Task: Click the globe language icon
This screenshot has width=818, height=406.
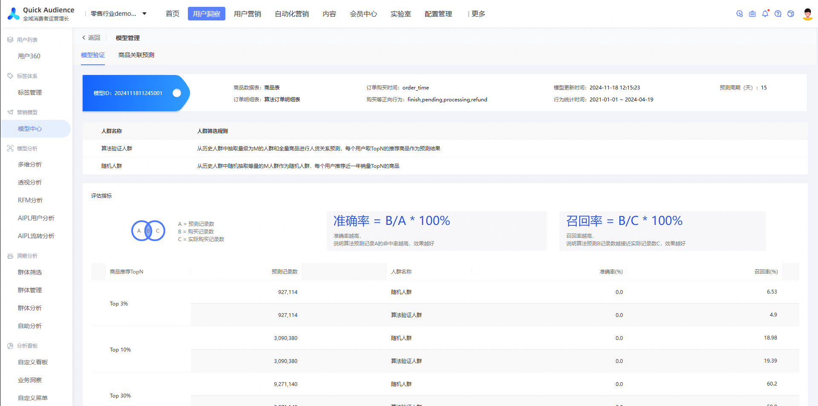Action: [x=791, y=14]
